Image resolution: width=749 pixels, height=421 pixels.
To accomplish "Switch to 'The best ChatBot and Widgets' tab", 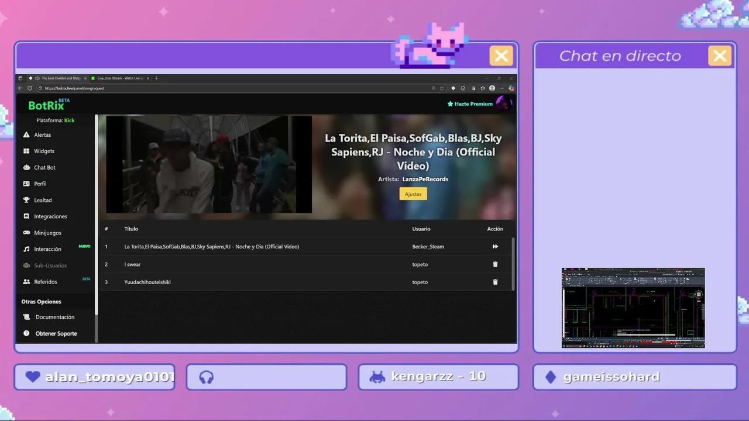I will [57, 78].
